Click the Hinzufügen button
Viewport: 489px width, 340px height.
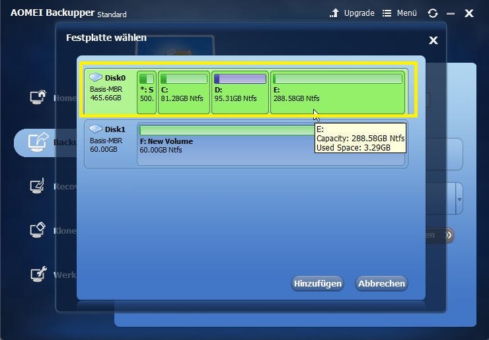point(317,284)
